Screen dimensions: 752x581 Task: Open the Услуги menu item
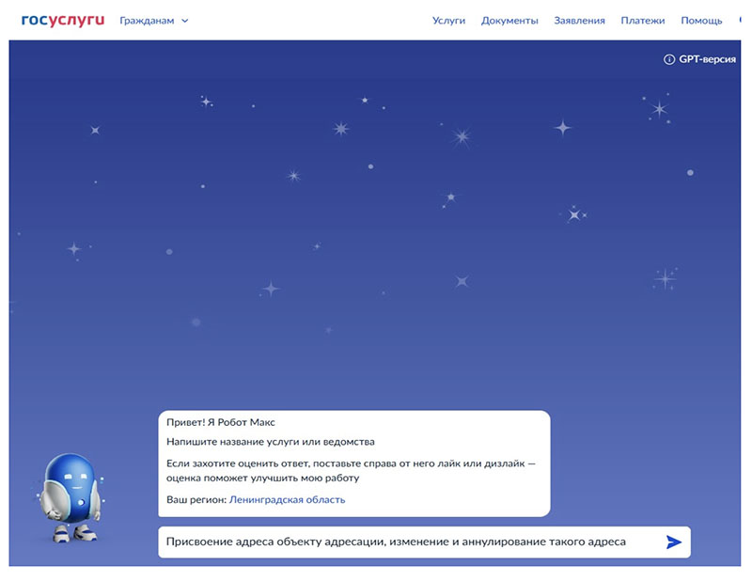tap(448, 21)
